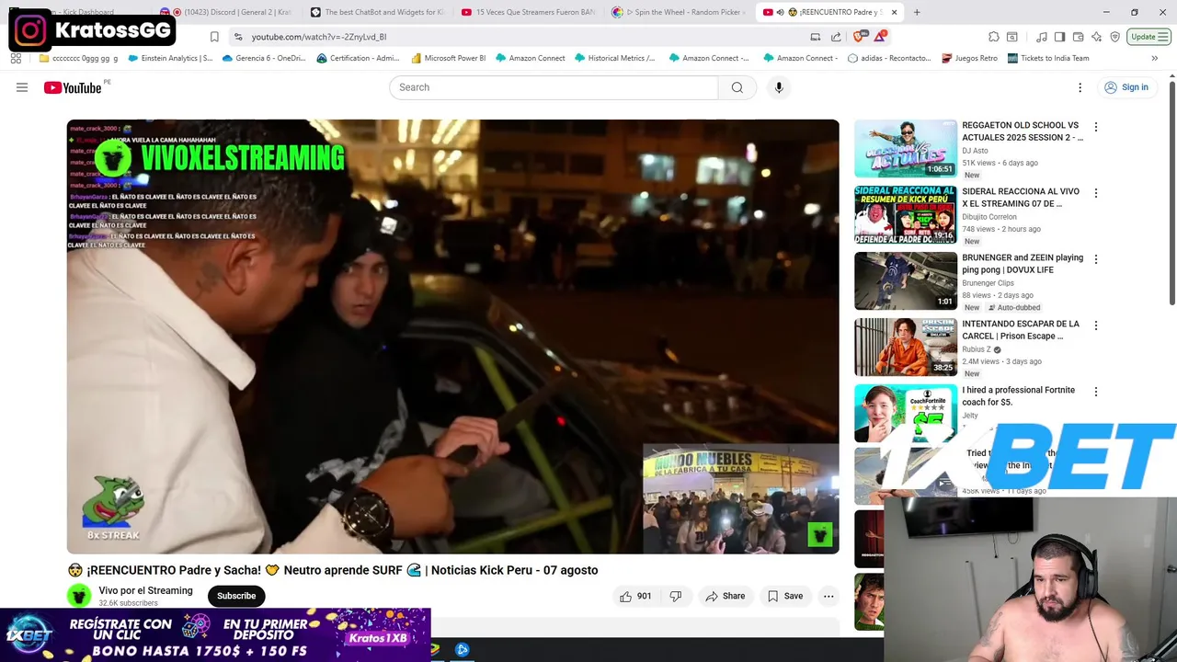Open Juegos Retro bookmark
This screenshot has width=1177, height=662.
pyautogui.click(x=969, y=58)
